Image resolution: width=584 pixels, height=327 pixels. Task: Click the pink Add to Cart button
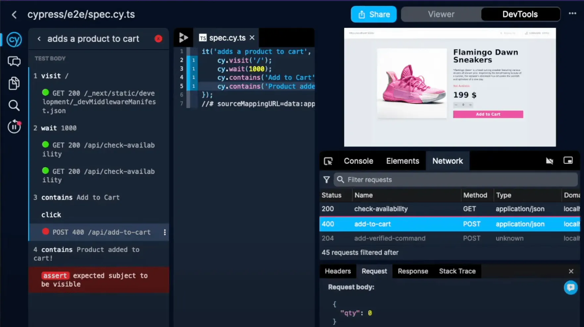(488, 114)
